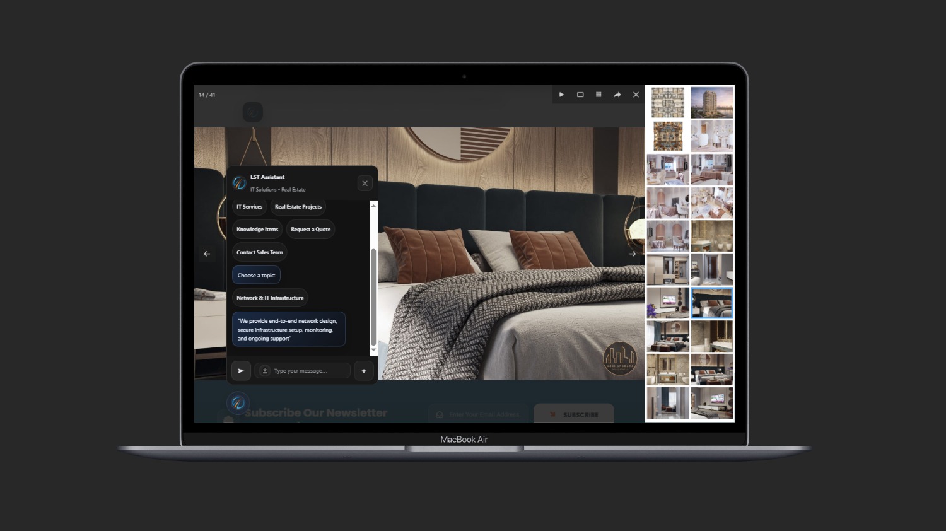Close the image lightbox viewer
This screenshot has width=946, height=531.
click(x=636, y=95)
